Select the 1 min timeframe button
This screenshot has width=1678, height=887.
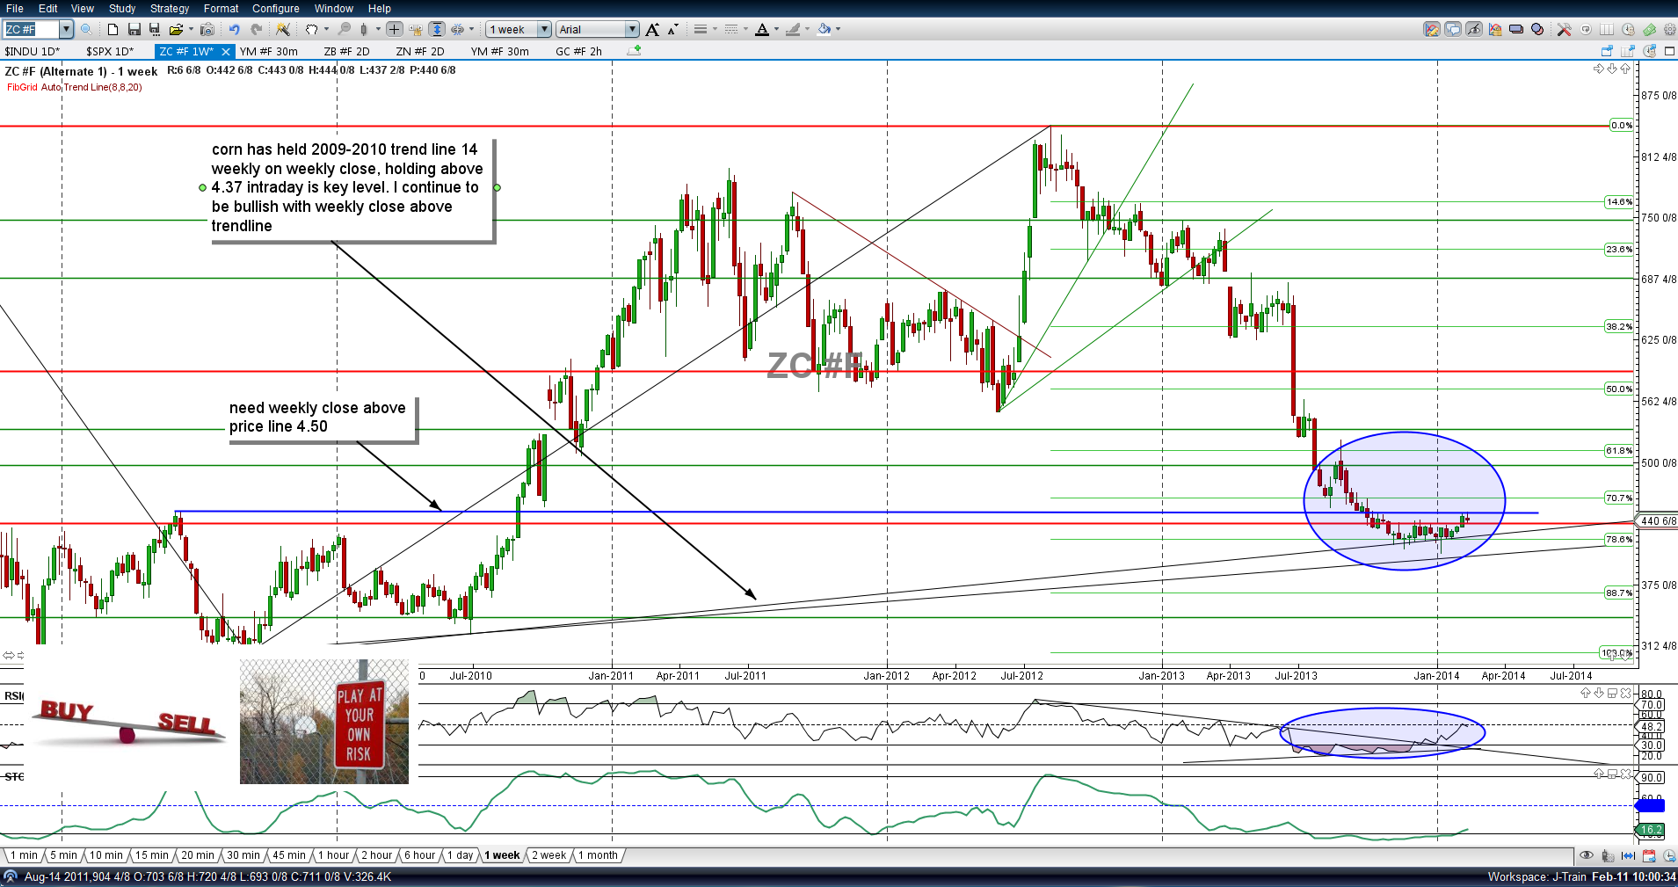[x=24, y=855]
